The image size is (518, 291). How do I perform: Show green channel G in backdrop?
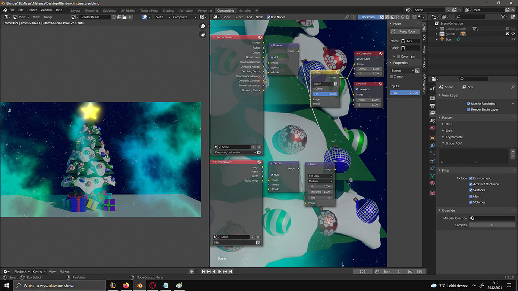tap(402, 17)
